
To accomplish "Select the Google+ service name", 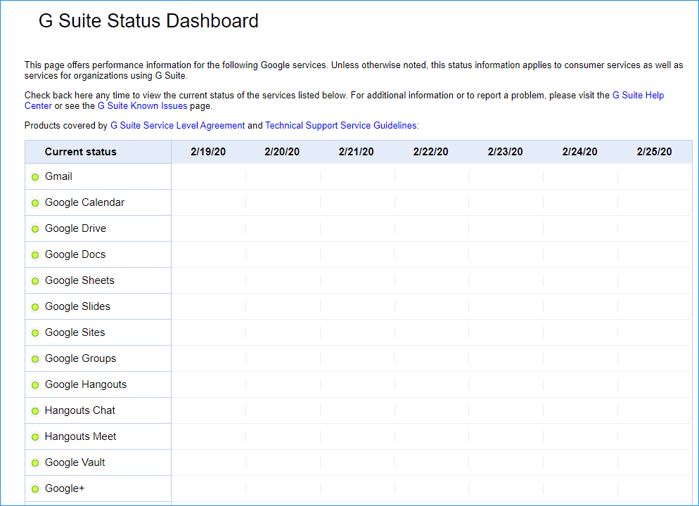I will [65, 488].
